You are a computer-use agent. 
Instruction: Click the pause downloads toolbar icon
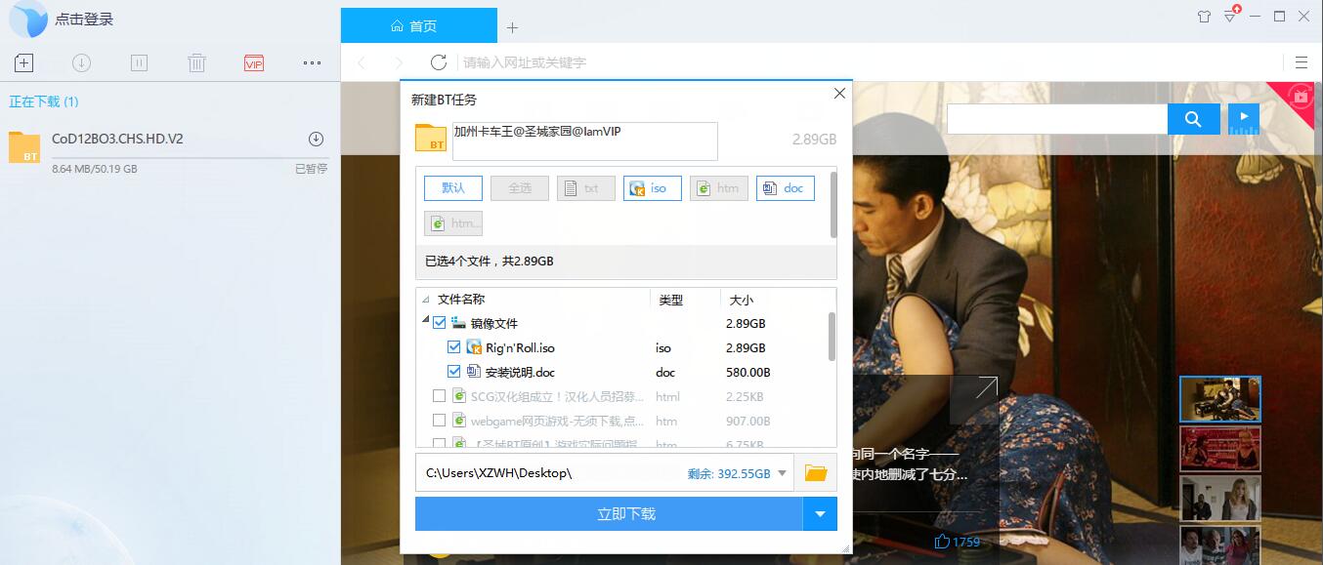tap(139, 63)
